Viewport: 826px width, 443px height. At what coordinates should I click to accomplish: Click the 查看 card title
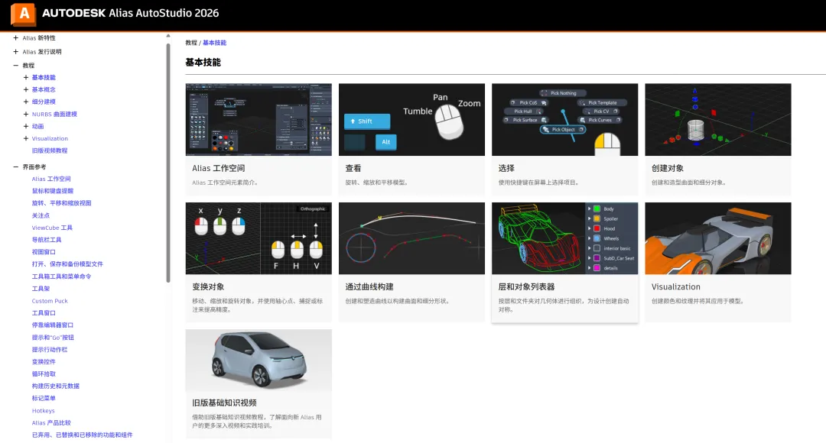pos(353,168)
